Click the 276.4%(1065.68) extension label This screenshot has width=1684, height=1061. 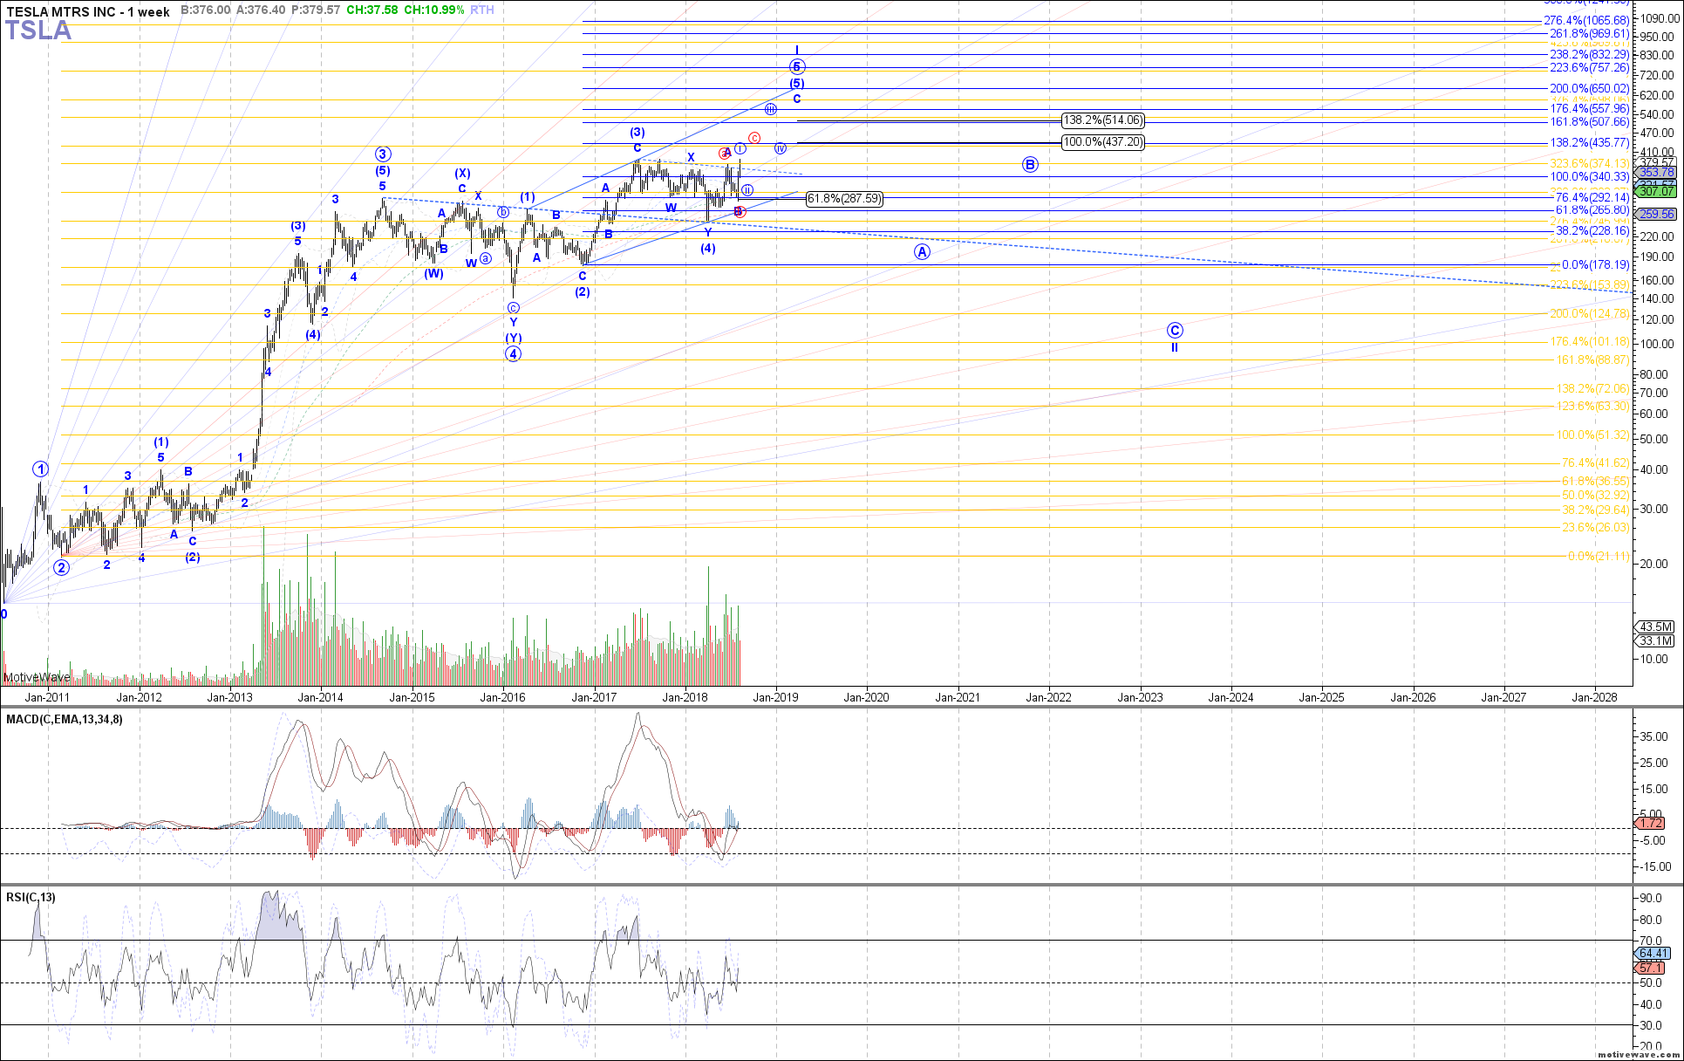coord(1586,20)
